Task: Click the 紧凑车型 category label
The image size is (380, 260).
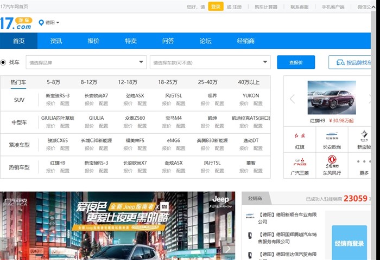Action: coord(19,145)
